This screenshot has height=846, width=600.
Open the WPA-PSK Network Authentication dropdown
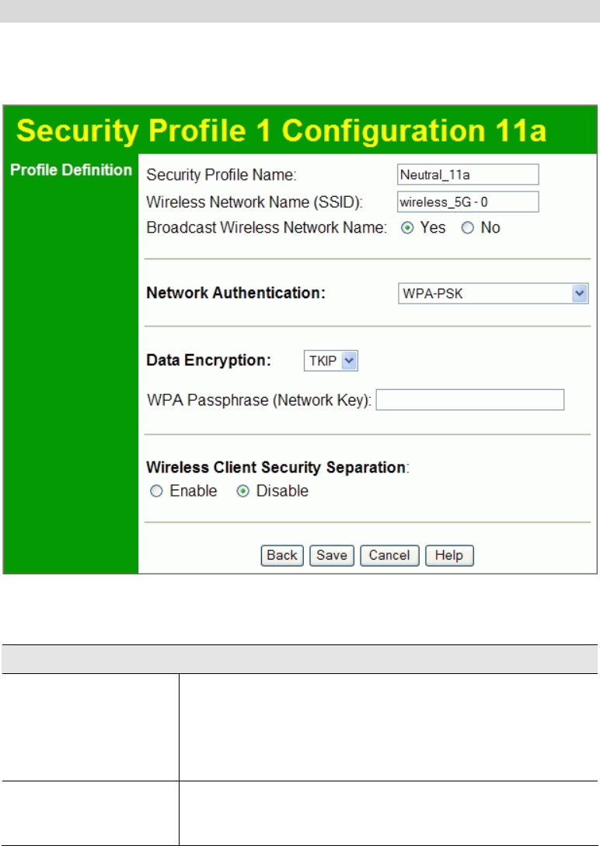coord(492,293)
